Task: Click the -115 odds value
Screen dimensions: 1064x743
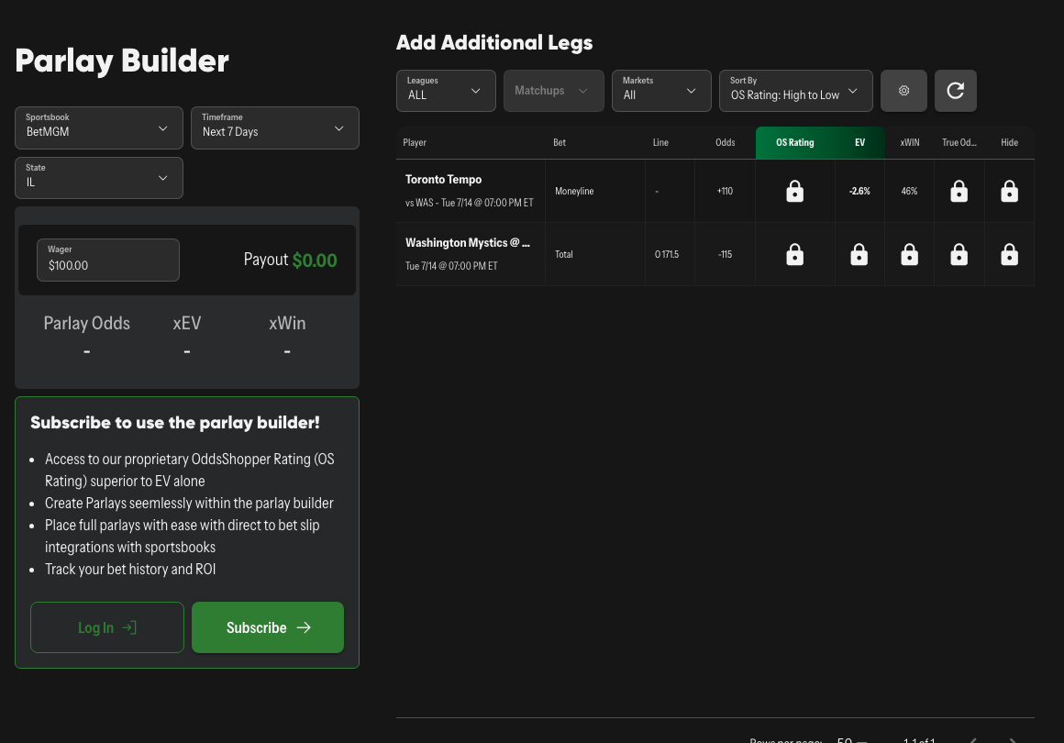Action: (x=725, y=254)
